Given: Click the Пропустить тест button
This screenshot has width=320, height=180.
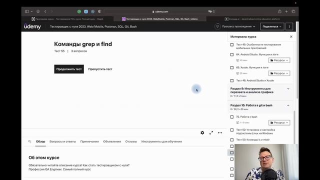Looking at the screenshot, I should coord(100,69).
